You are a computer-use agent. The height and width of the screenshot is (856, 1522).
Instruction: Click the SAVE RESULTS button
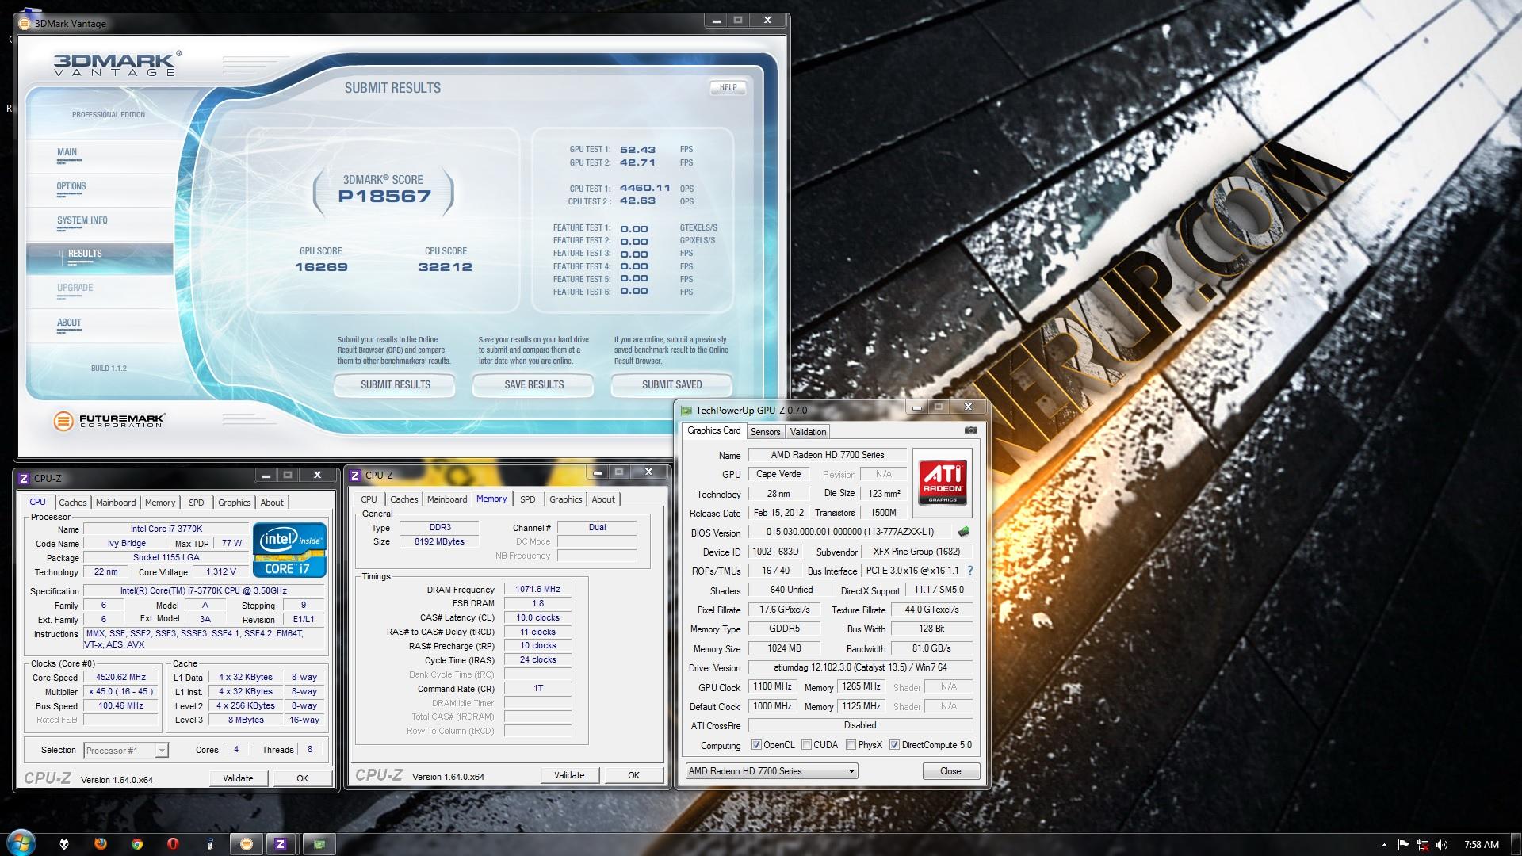533,384
